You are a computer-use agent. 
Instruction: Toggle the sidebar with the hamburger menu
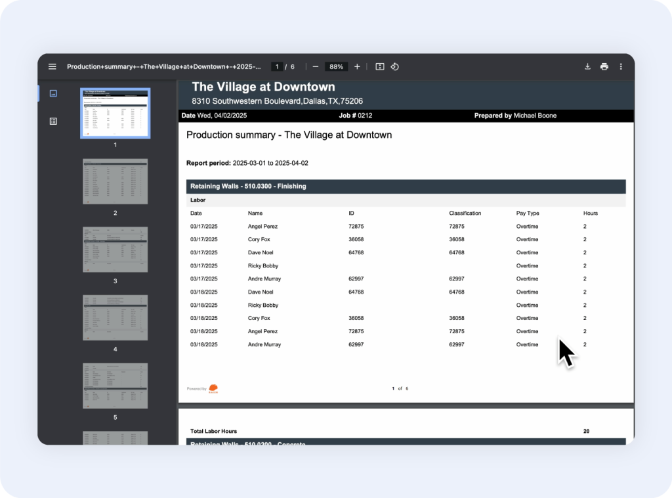[x=52, y=66]
